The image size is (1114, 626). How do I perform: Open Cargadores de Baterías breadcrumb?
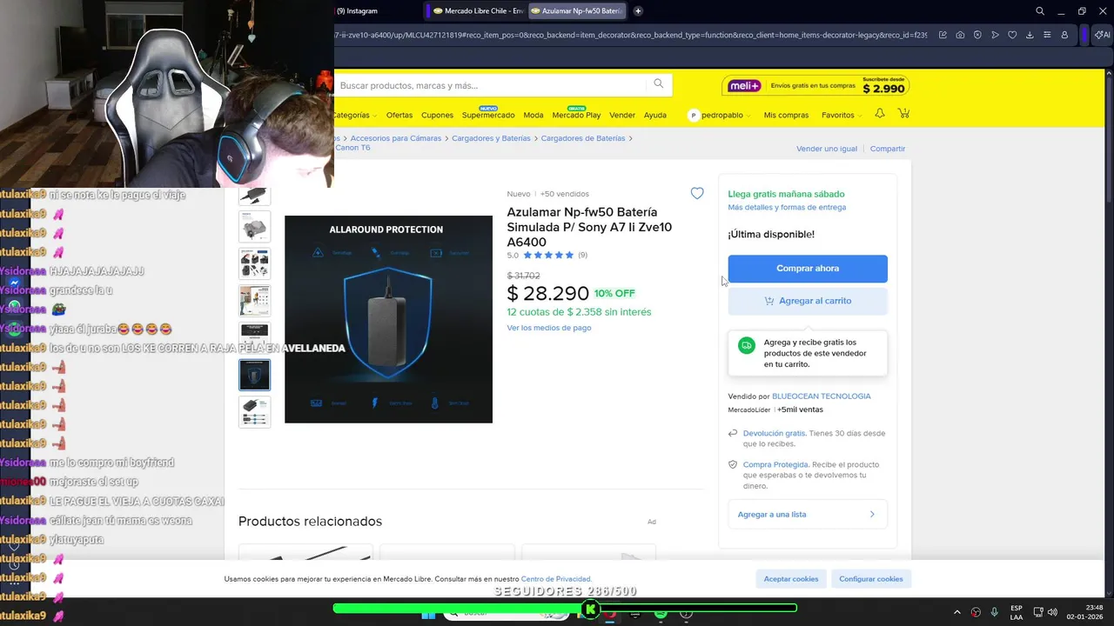pos(583,138)
